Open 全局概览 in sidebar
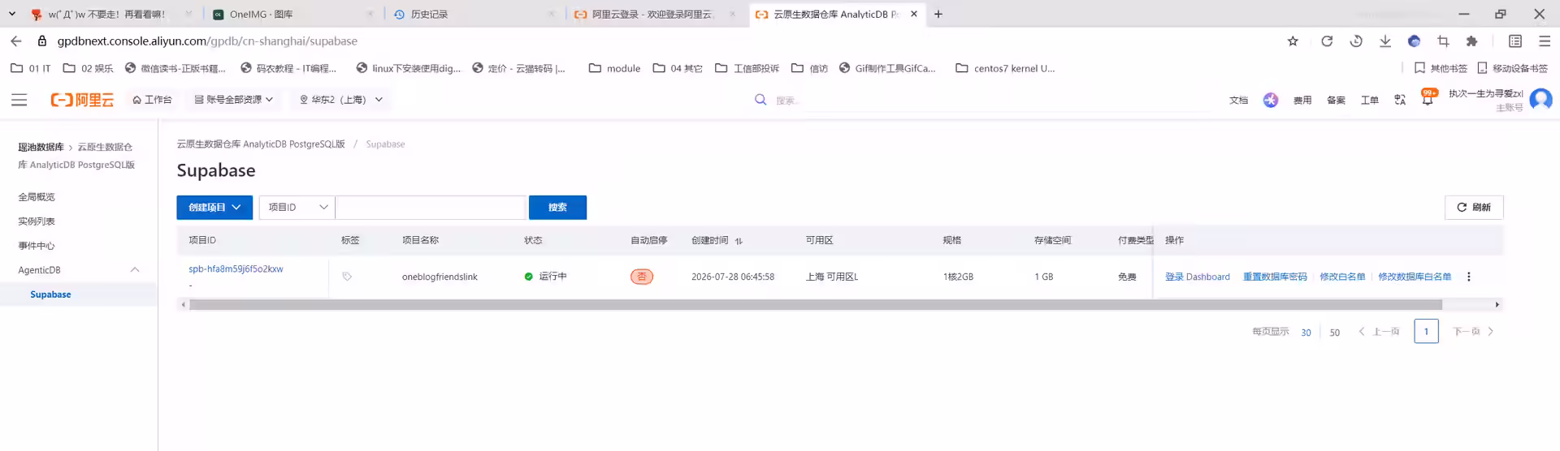Viewport: 1560px width, 451px height. coord(37,197)
